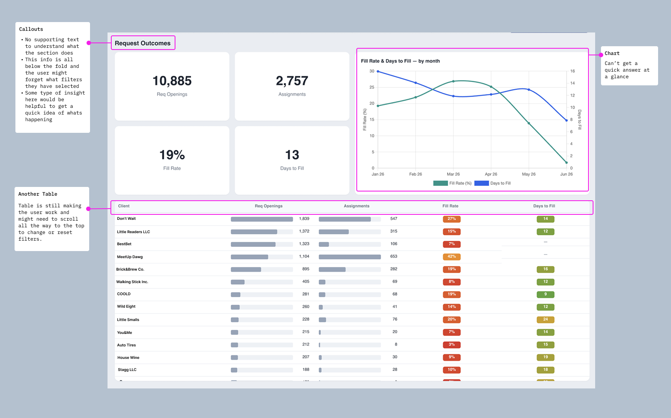Toggle Fill Rate (%) legend swatch in chart
This screenshot has width=671, height=418.
[441, 183]
